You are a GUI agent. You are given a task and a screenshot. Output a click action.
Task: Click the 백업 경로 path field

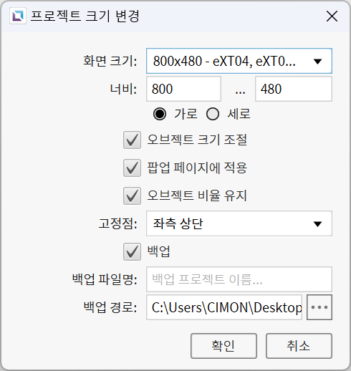224,307
